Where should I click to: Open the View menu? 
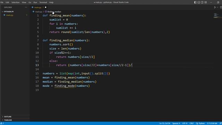24,2
